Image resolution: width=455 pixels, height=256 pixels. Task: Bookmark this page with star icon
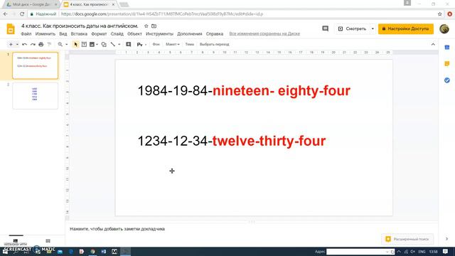pos(440,14)
